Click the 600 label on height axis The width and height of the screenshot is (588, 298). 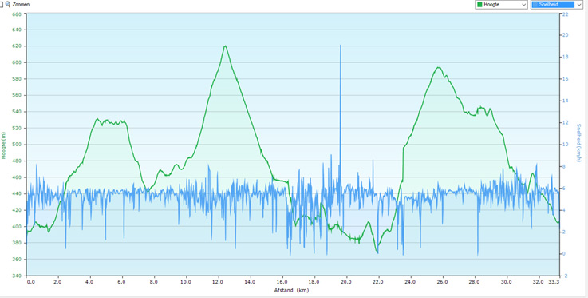pos(18,62)
